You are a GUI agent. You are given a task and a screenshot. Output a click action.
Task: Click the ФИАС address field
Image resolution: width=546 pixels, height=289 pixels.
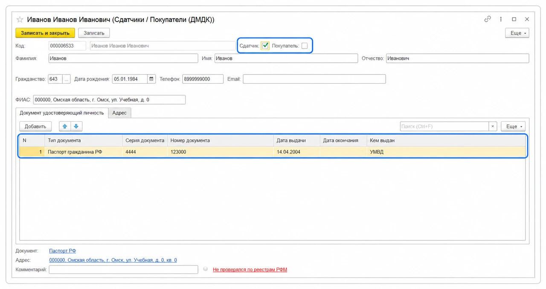point(109,99)
